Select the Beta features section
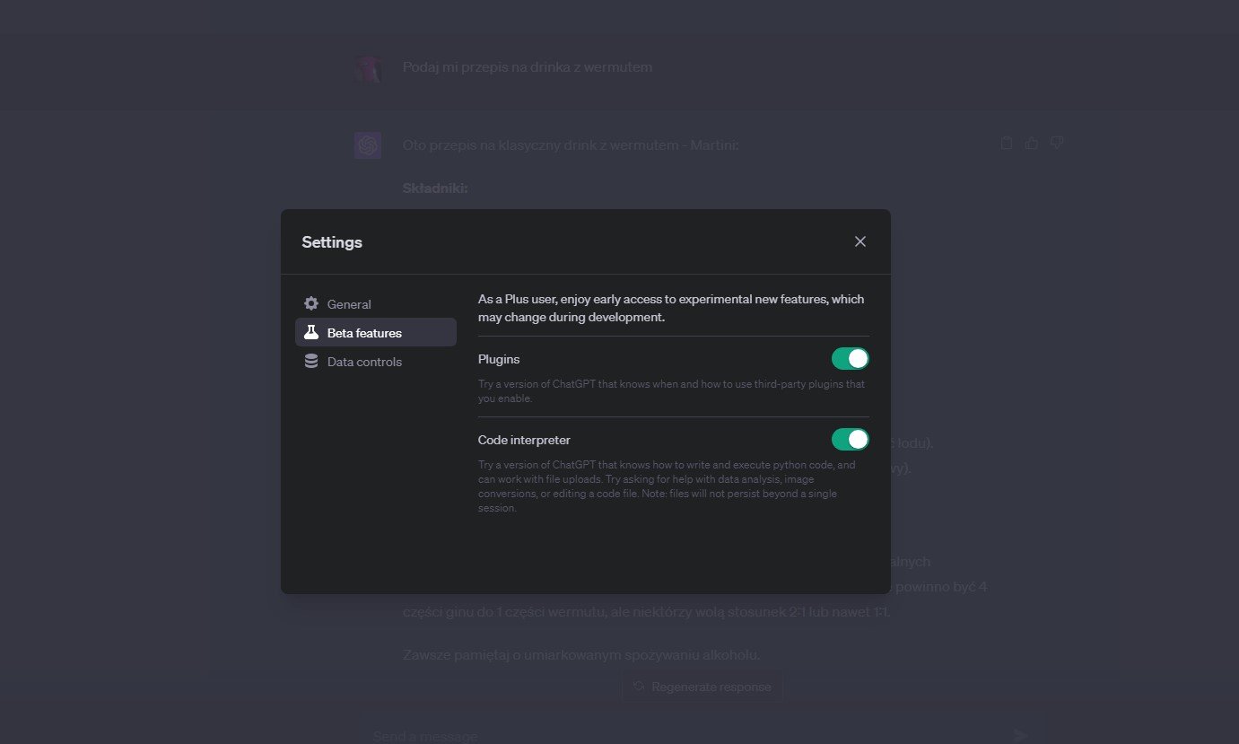This screenshot has width=1239, height=744. coord(376,333)
